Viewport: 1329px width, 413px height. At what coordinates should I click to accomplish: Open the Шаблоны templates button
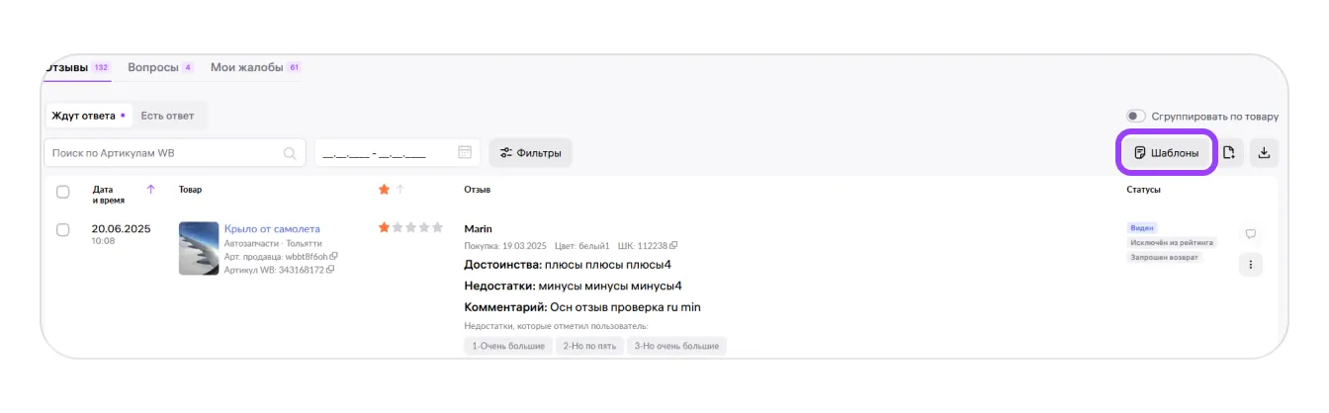[x=1167, y=153]
